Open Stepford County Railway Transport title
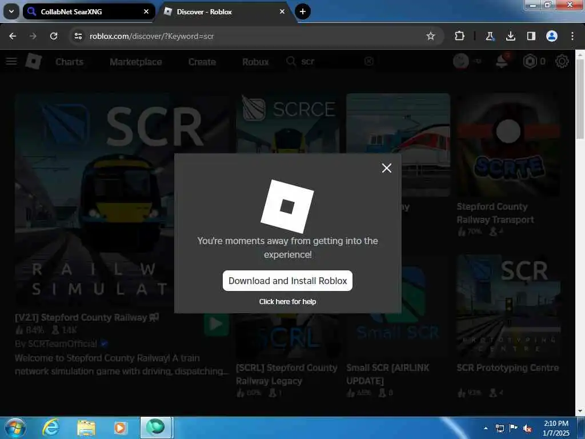The image size is (585, 439). click(x=495, y=213)
